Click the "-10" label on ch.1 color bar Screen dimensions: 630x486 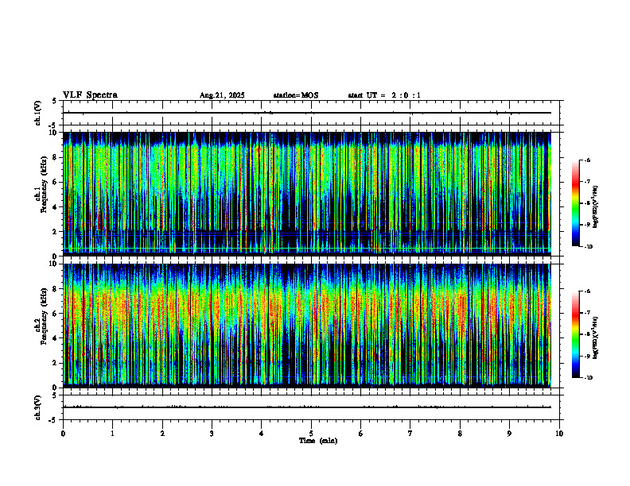coord(588,247)
